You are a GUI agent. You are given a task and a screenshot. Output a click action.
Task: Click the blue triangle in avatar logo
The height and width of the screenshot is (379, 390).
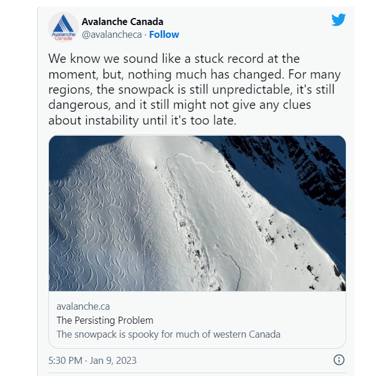point(63,23)
